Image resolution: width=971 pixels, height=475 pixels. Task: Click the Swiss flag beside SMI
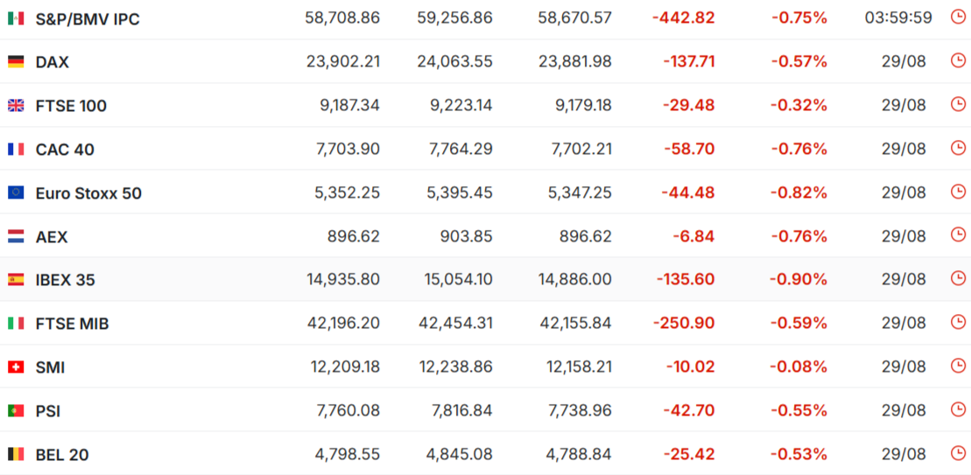click(16, 367)
